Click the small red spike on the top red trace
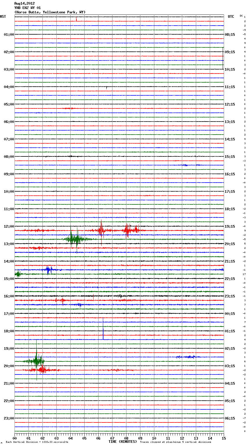Image resolution: width=247 pixels, height=446 pixels. 76,19
